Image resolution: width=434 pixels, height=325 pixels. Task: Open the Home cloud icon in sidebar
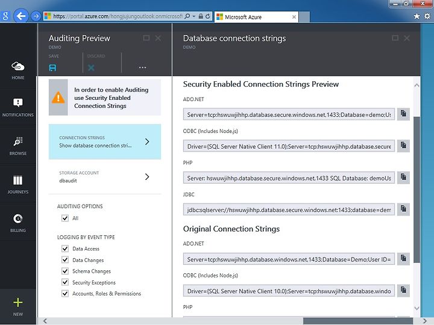[x=17, y=66]
